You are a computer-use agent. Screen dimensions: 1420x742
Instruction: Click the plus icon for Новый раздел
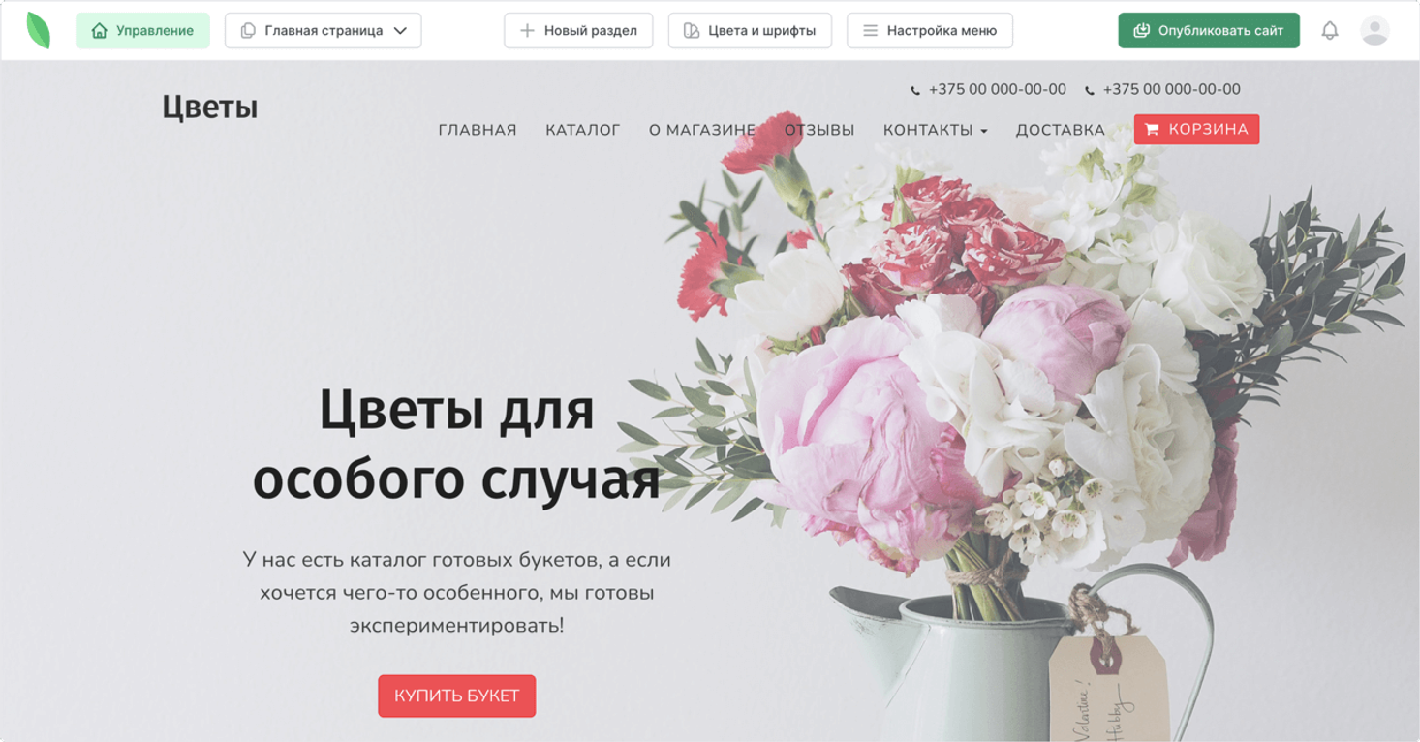click(x=527, y=31)
